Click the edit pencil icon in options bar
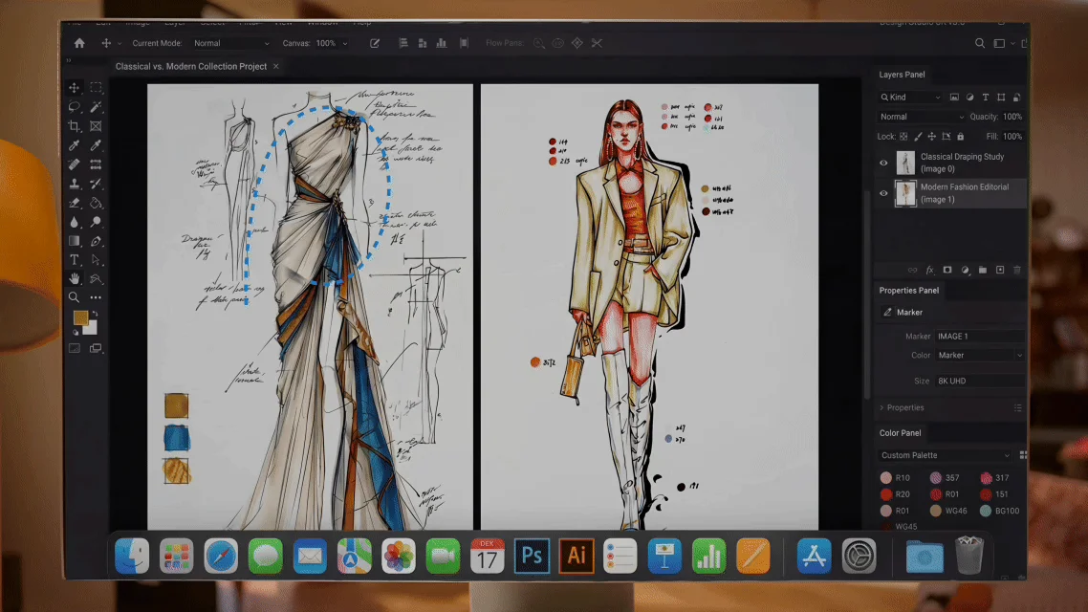Screen dimensions: 1088x612 click(375, 43)
